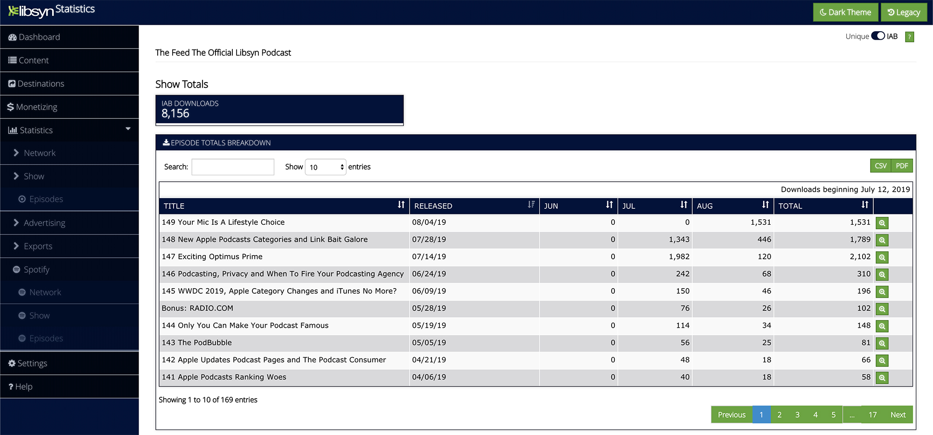Image resolution: width=933 pixels, height=435 pixels.
Task: Sort by RELEASED column sort icon
Action: [x=531, y=205]
